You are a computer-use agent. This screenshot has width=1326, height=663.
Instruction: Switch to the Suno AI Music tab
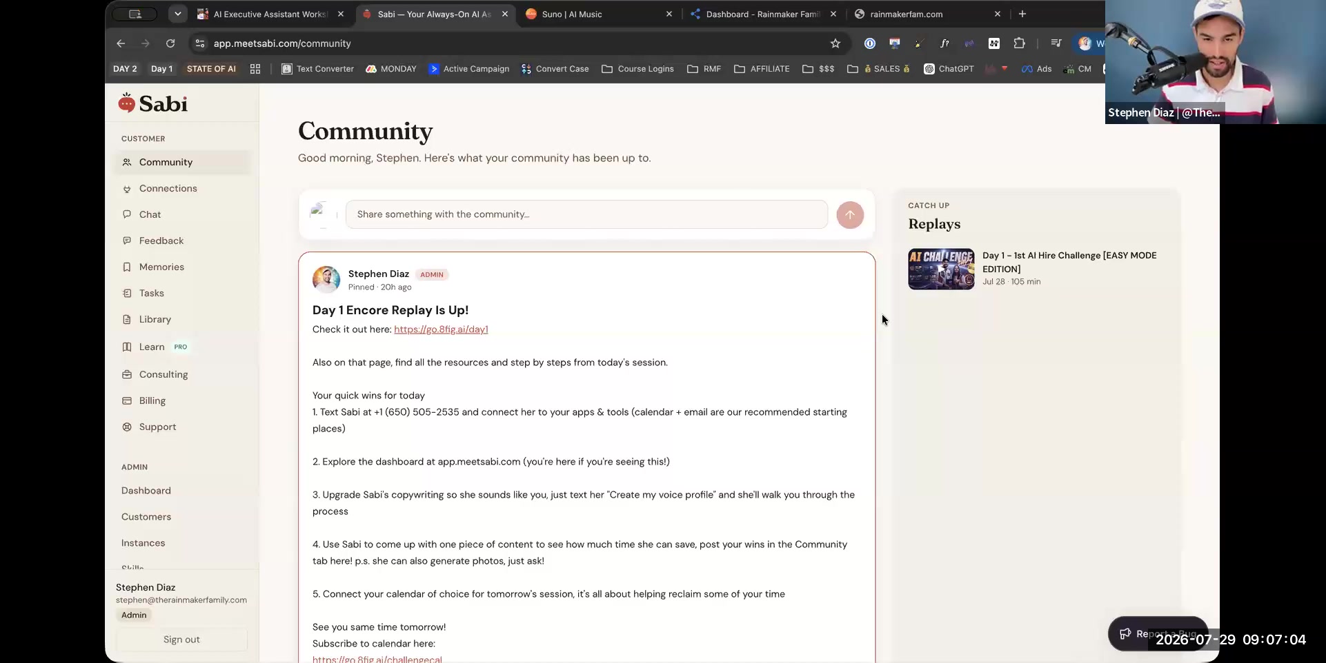598,14
